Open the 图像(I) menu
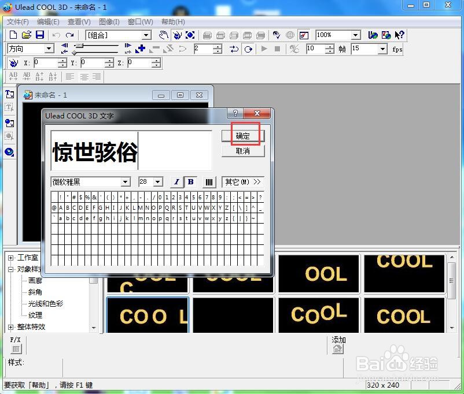The image size is (464, 394). pyautogui.click(x=109, y=22)
